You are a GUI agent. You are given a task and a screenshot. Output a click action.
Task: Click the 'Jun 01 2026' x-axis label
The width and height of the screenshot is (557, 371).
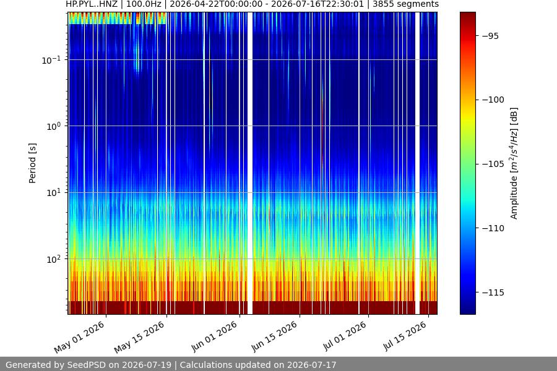click(214, 336)
